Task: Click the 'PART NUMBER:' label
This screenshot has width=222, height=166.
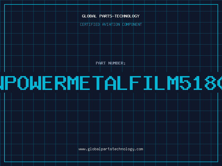Action: click(x=111, y=63)
